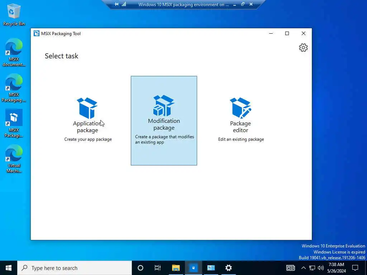Open Task View on the taskbar
This screenshot has height=275, width=367.
pyautogui.click(x=158, y=268)
